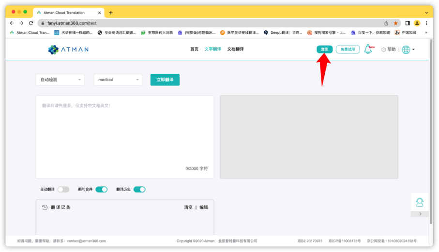Open the 百度一下 bookmark
Viewport: 439px width, 252px height.
coord(370,33)
